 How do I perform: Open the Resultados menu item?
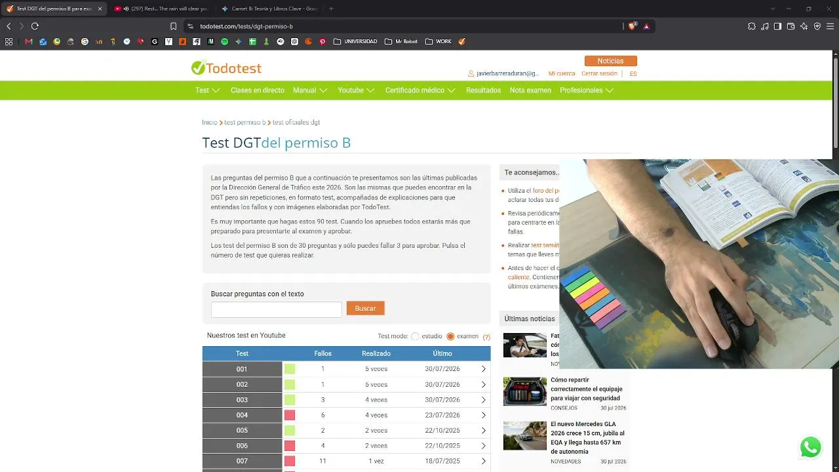coord(483,90)
